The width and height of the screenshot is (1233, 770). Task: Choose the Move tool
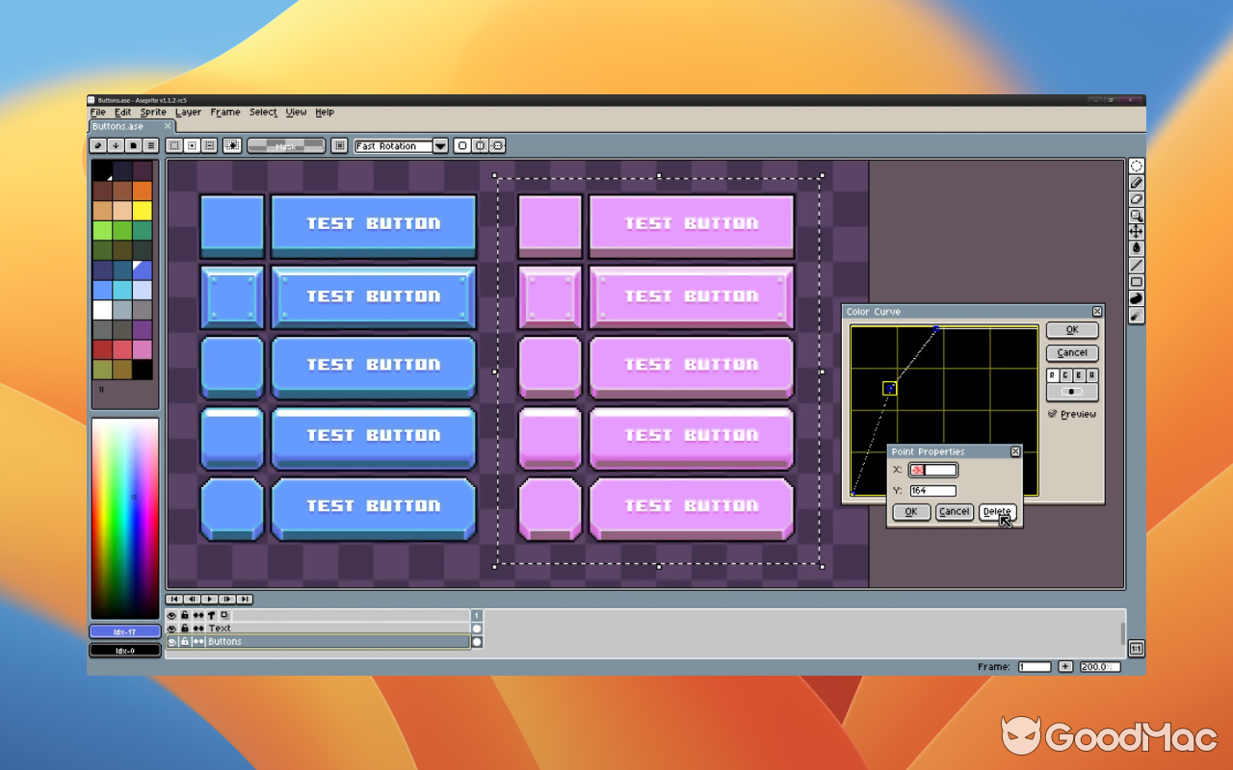1137,232
